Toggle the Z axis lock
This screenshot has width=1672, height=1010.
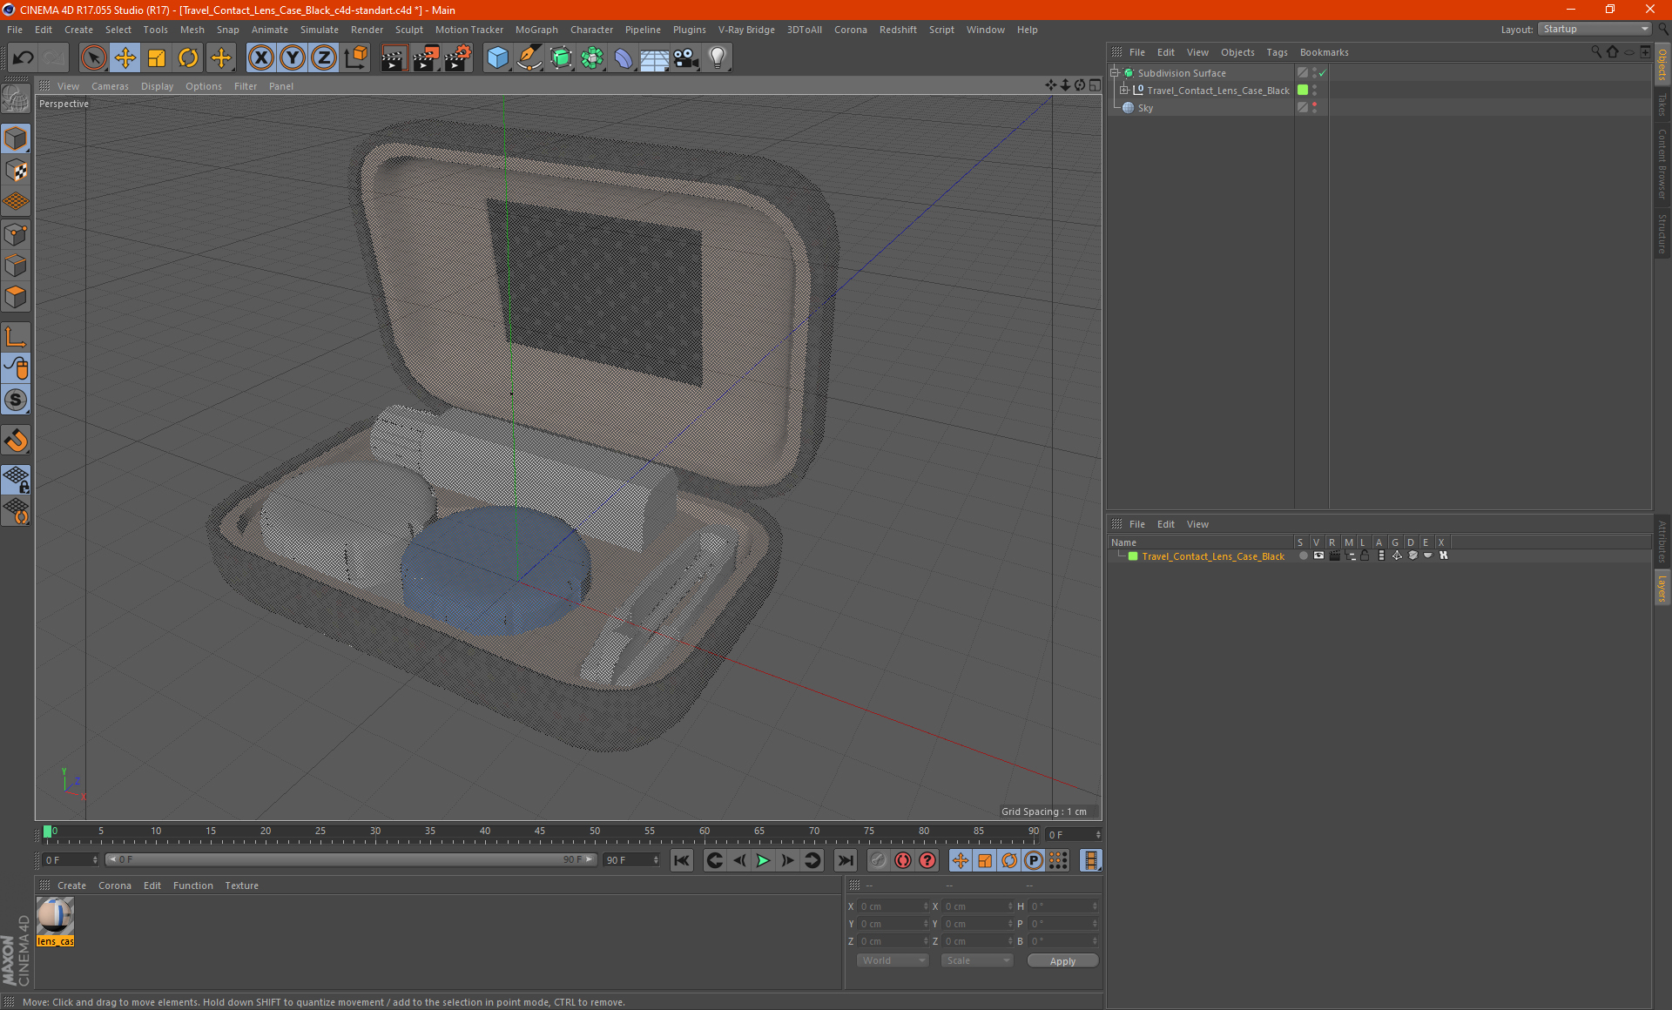click(x=324, y=58)
